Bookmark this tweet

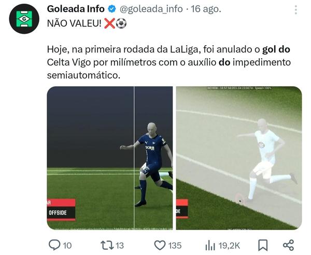pos(263,245)
